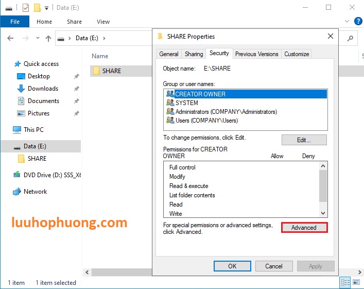Click the Properties icon in title bar

click(26, 8)
